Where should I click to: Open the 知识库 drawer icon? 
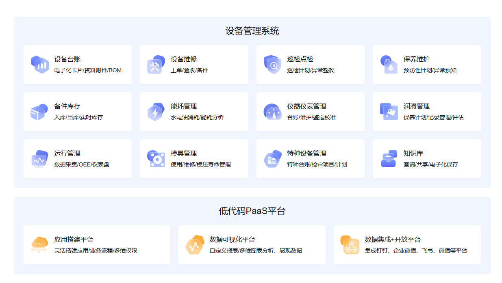[x=389, y=159]
